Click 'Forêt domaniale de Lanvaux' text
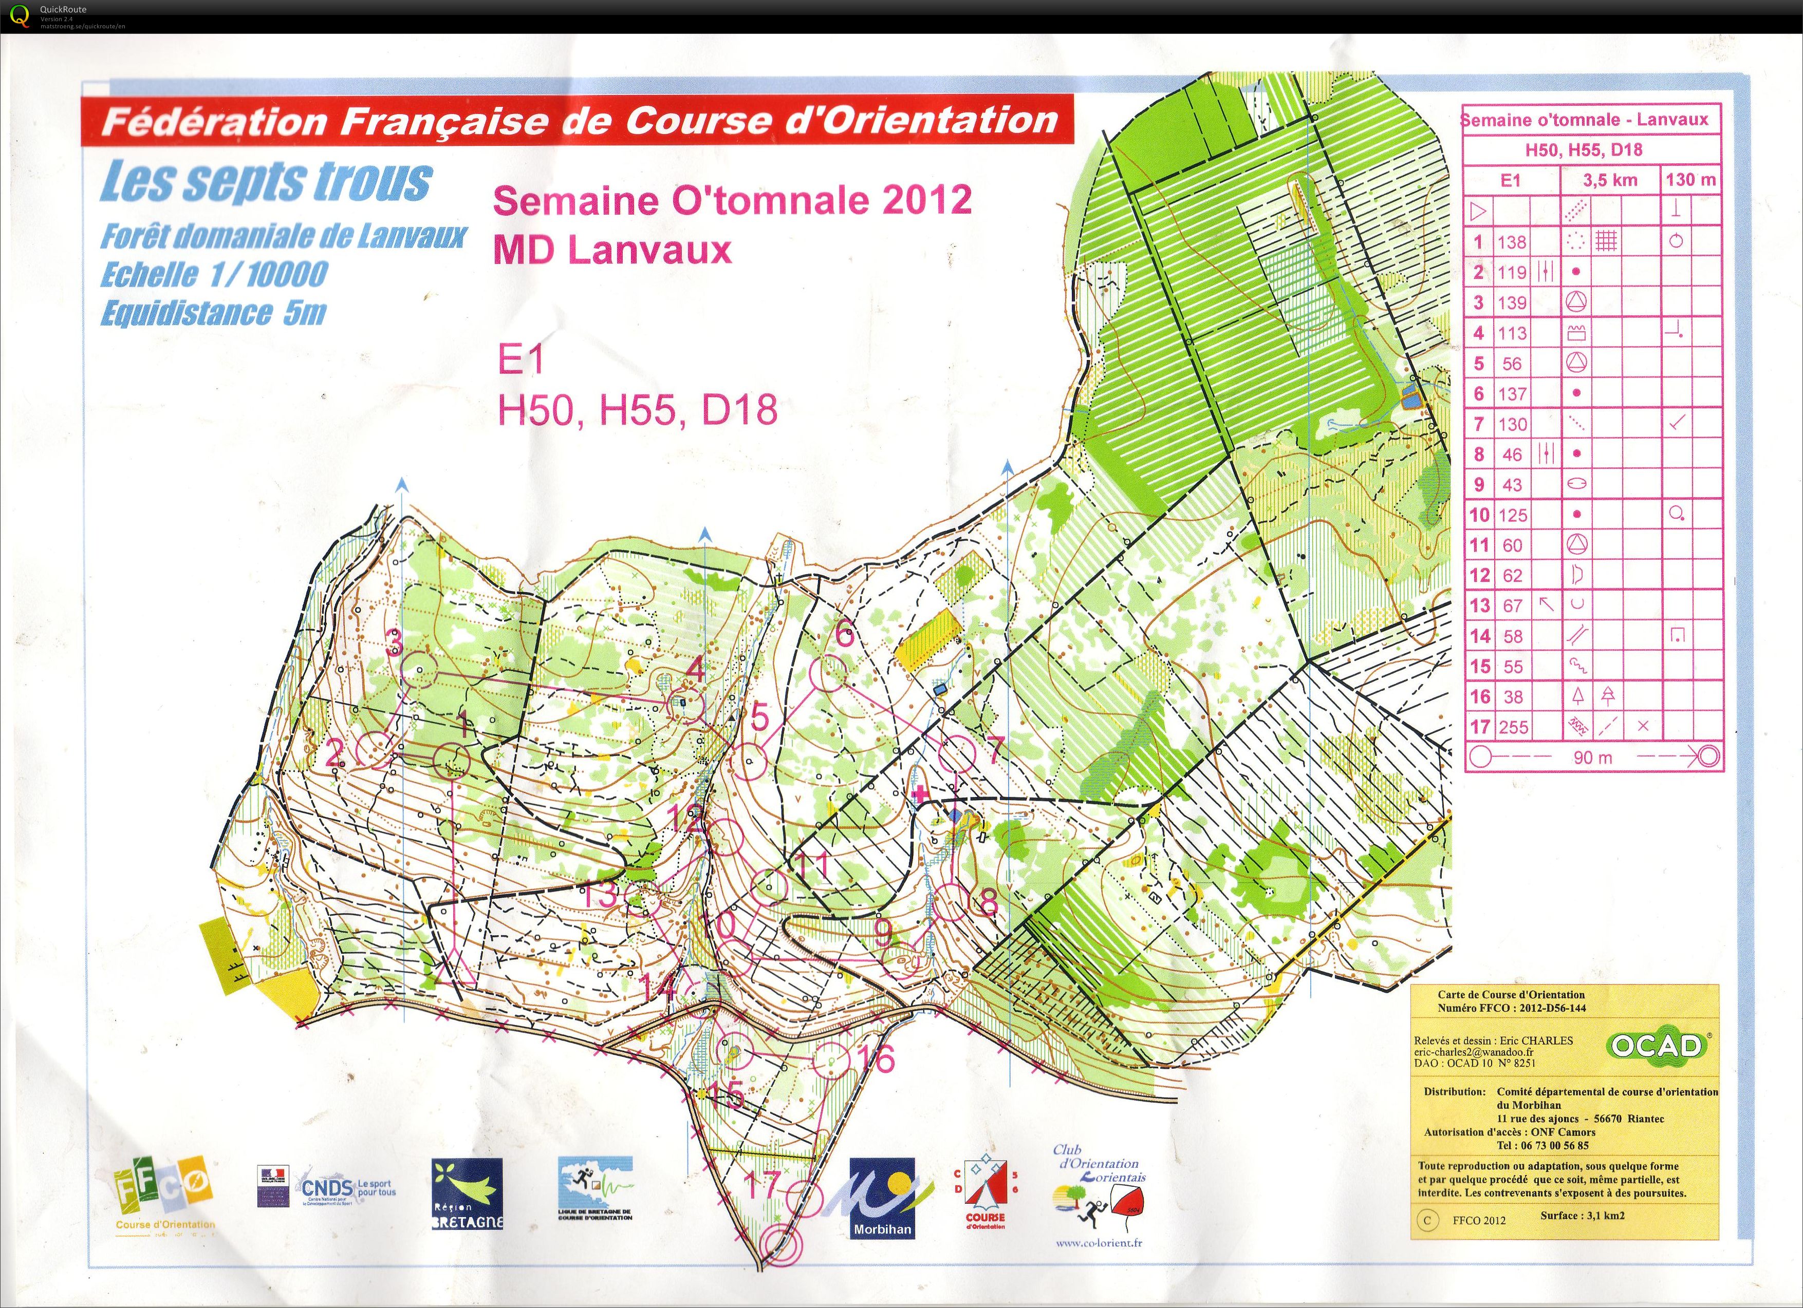Screen dimensions: 1803x1308 click(283, 236)
